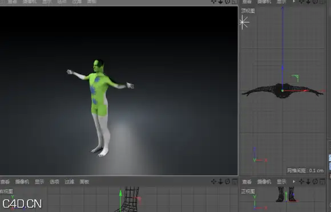331x212 pixels.
Task: Click the dolly zoom icon of the top view
Action: pyautogui.click(x=308, y=2)
